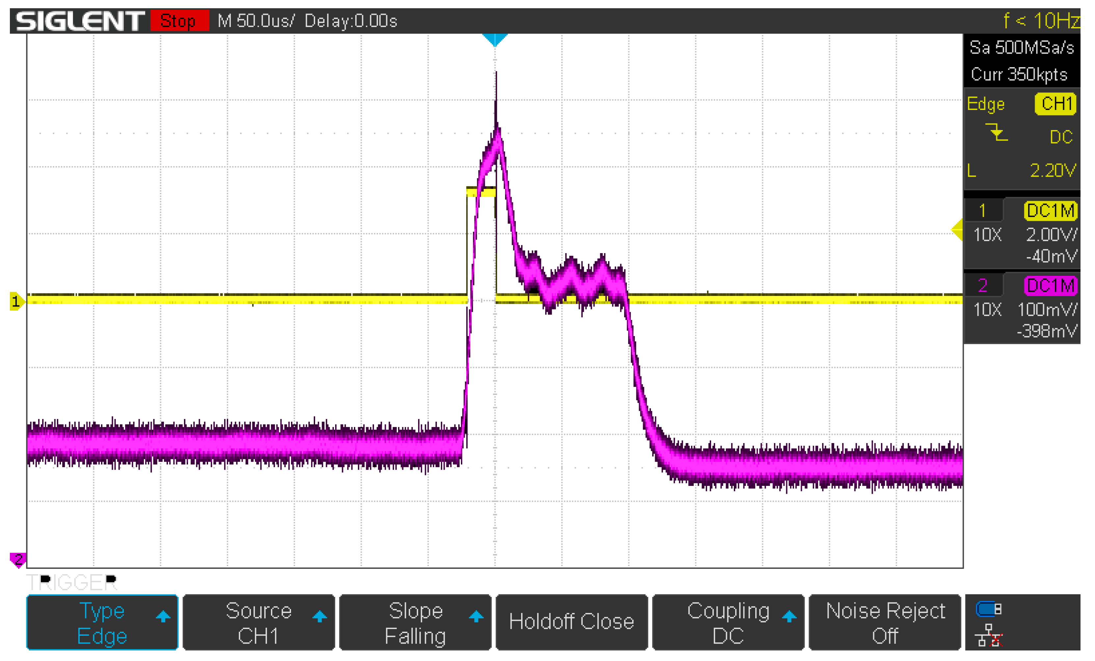Screen dimensions: 1095x661
Task: Expand the Slope Falling options
Action: [x=415, y=622]
